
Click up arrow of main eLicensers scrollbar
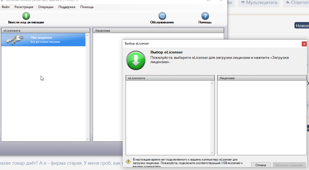click(x=88, y=35)
